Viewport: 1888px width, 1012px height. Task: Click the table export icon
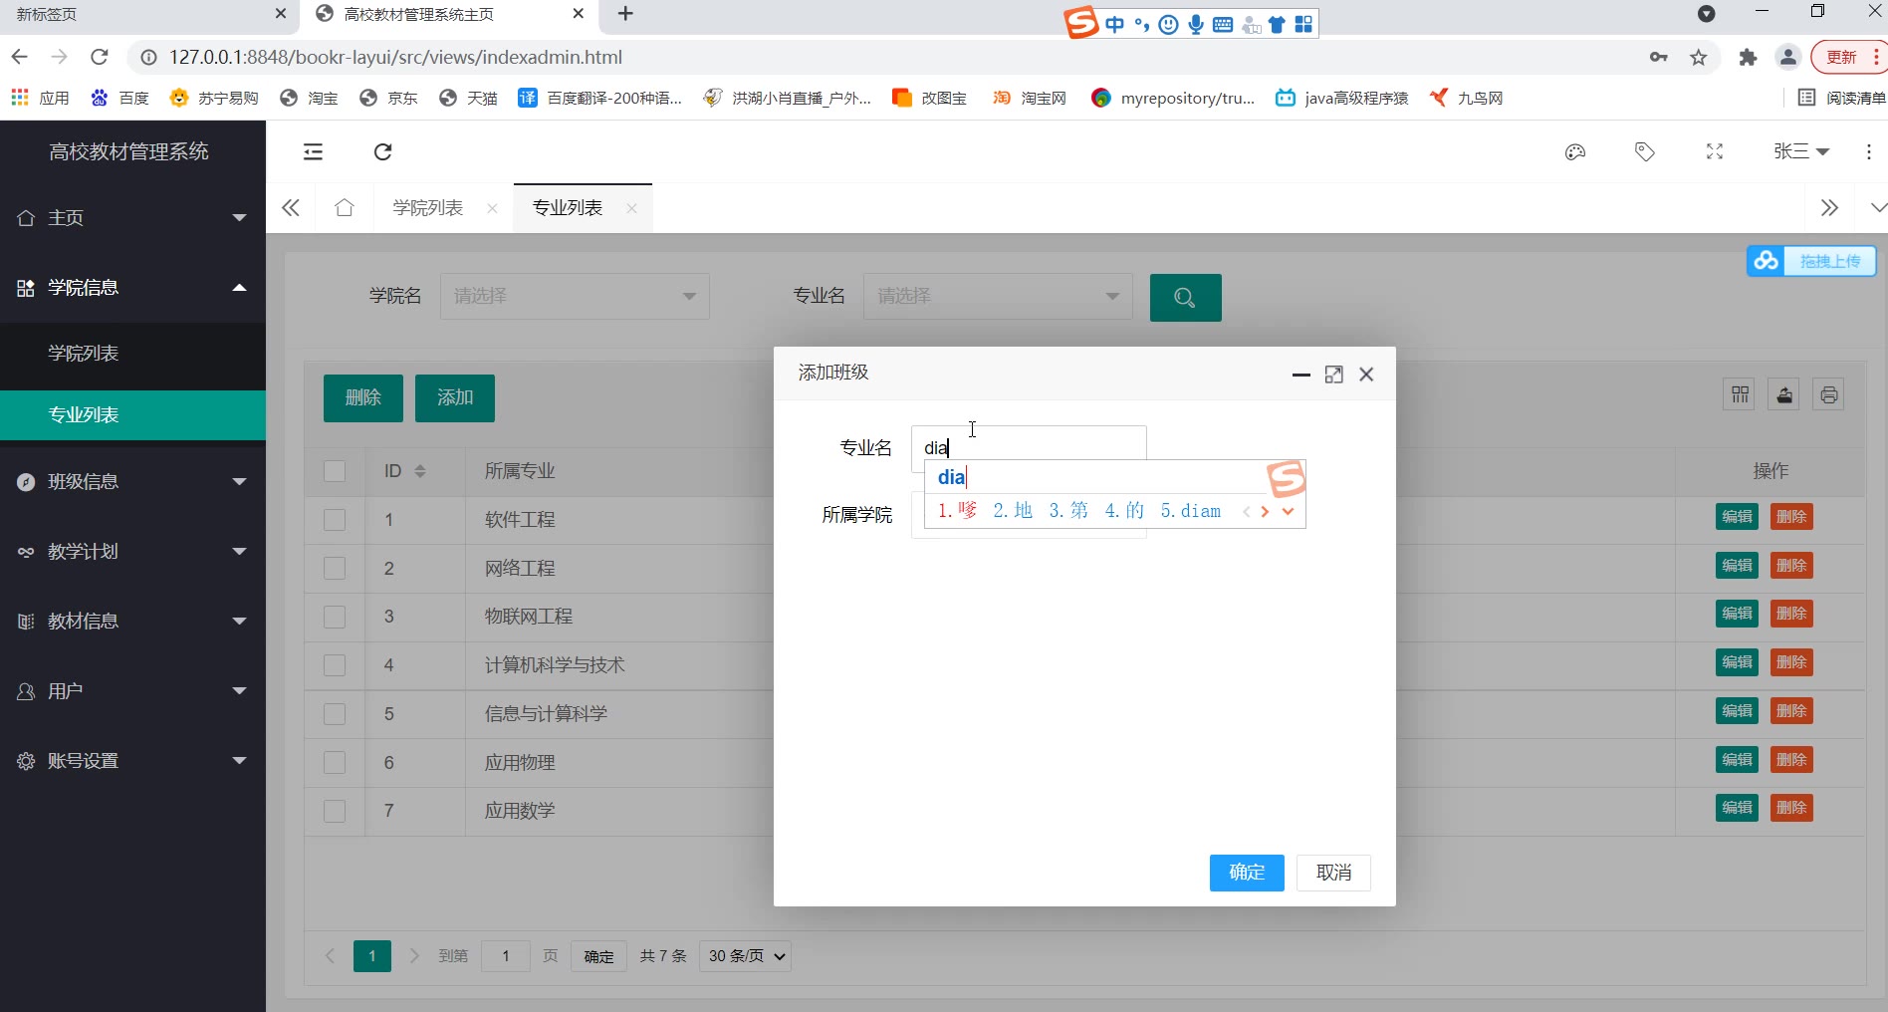point(1783,395)
